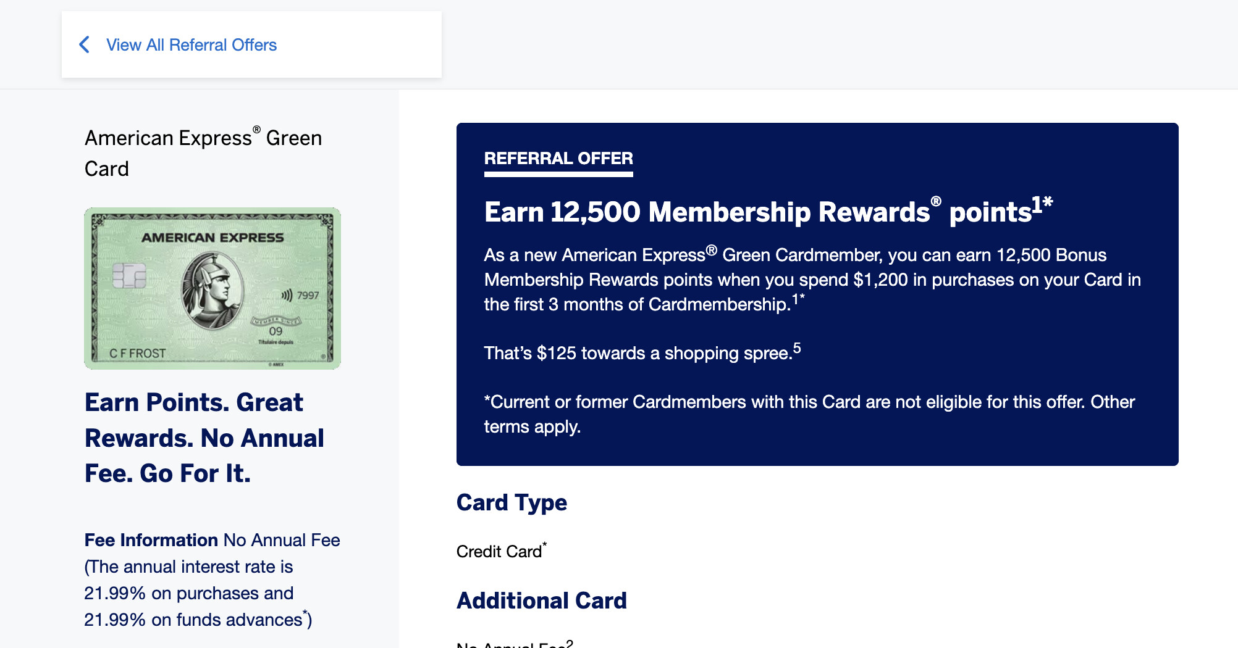Select the REFERRAL OFFER tab label
Viewport: 1238px width, 648px height.
(558, 159)
